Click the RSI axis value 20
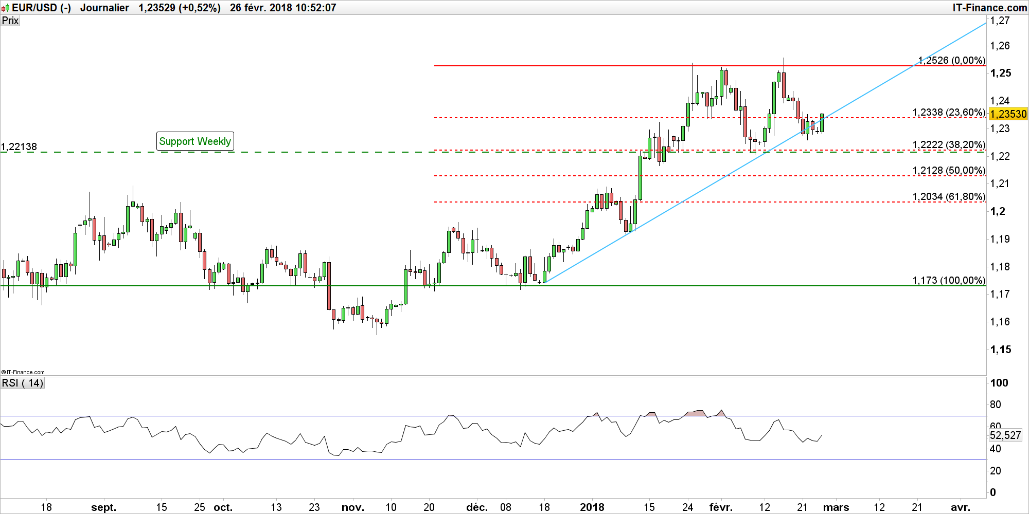Screen dimensions: 1029x514 pyautogui.click(x=996, y=470)
